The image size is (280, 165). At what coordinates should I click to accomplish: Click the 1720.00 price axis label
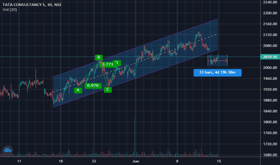[270, 144]
